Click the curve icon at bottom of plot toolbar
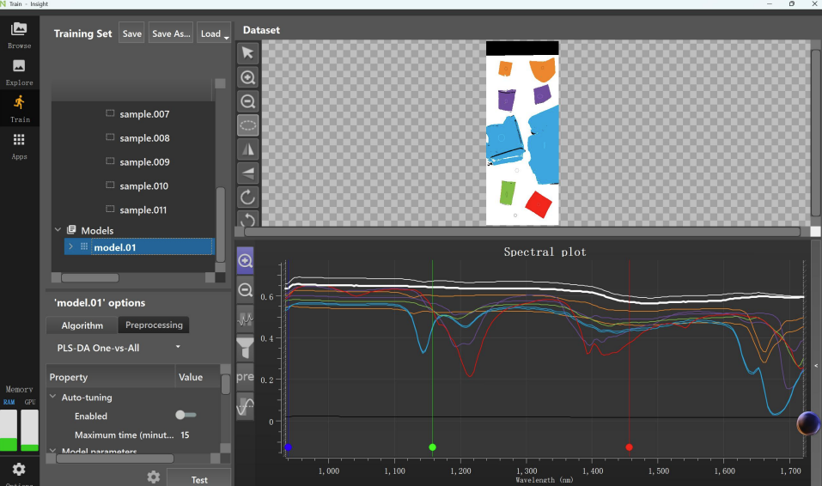This screenshot has width=822, height=486. coord(246,406)
